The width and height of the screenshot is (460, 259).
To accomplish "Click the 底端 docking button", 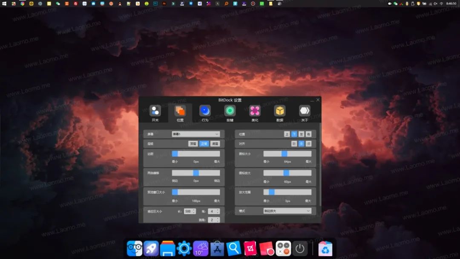I will [215, 144].
